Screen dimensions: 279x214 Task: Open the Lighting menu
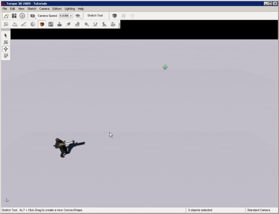70,9
